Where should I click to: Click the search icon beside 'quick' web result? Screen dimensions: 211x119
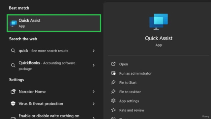(13, 51)
